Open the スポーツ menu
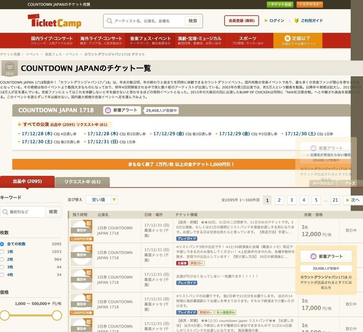 tap(248, 40)
